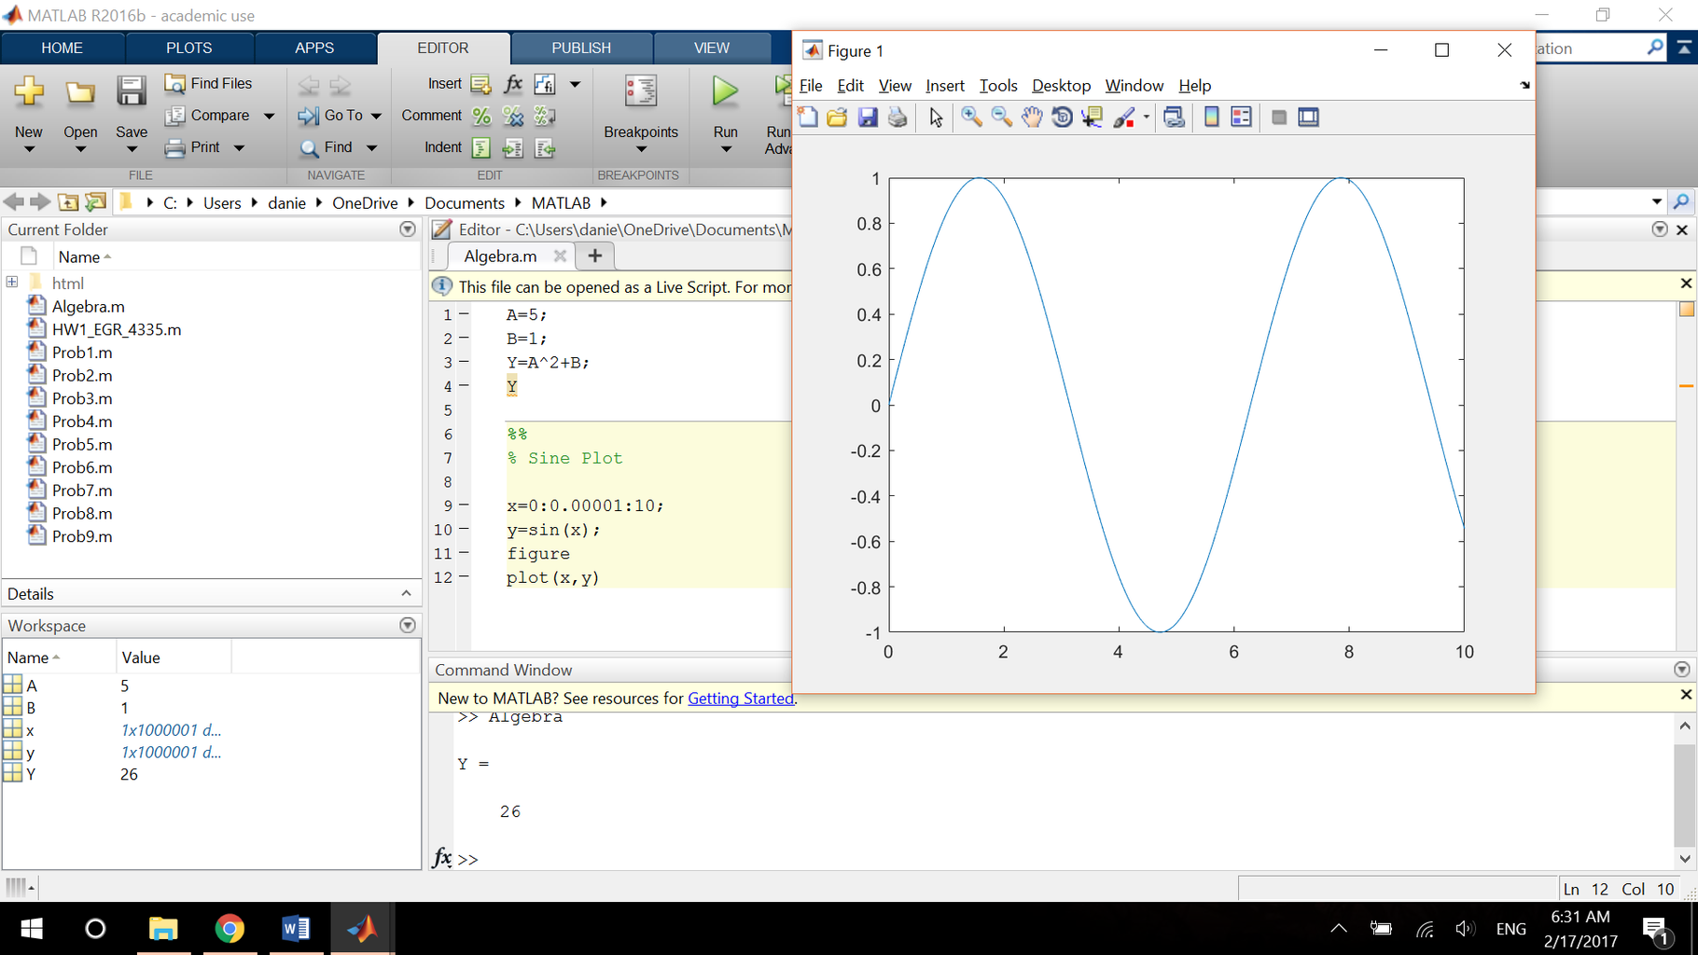Click the green Run script button
Screen dimensions: 1698x955
725,92
